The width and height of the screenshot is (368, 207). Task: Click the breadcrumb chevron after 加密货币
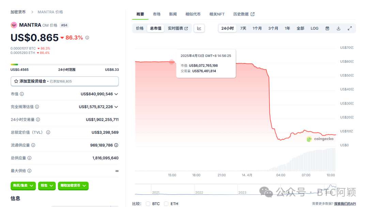tap(32, 12)
